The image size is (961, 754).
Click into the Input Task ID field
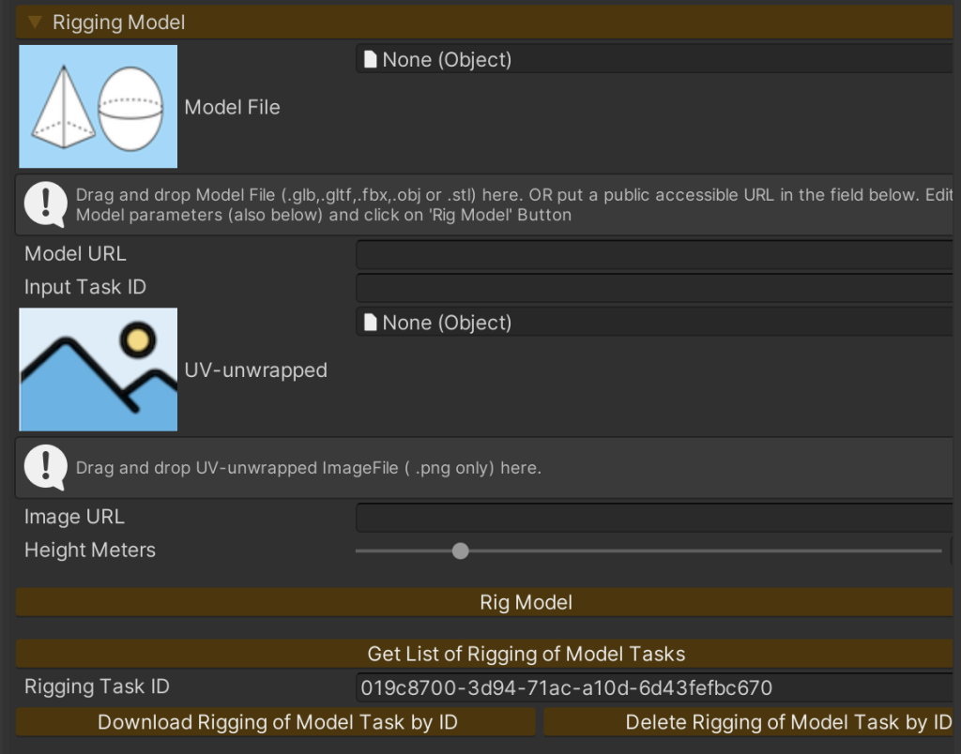(657, 288)
